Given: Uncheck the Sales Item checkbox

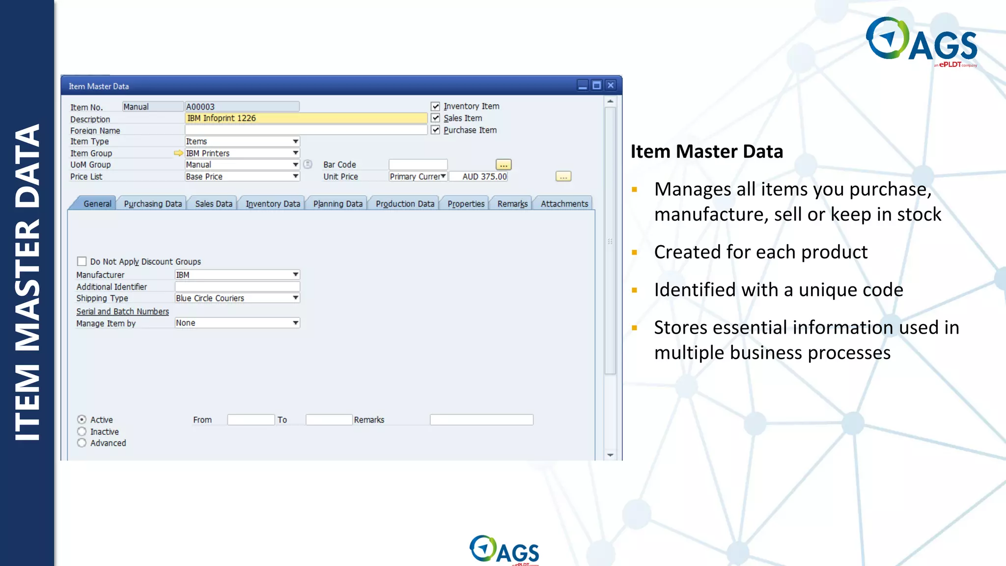Looking at the screenshot, I should tap(435, 118).
